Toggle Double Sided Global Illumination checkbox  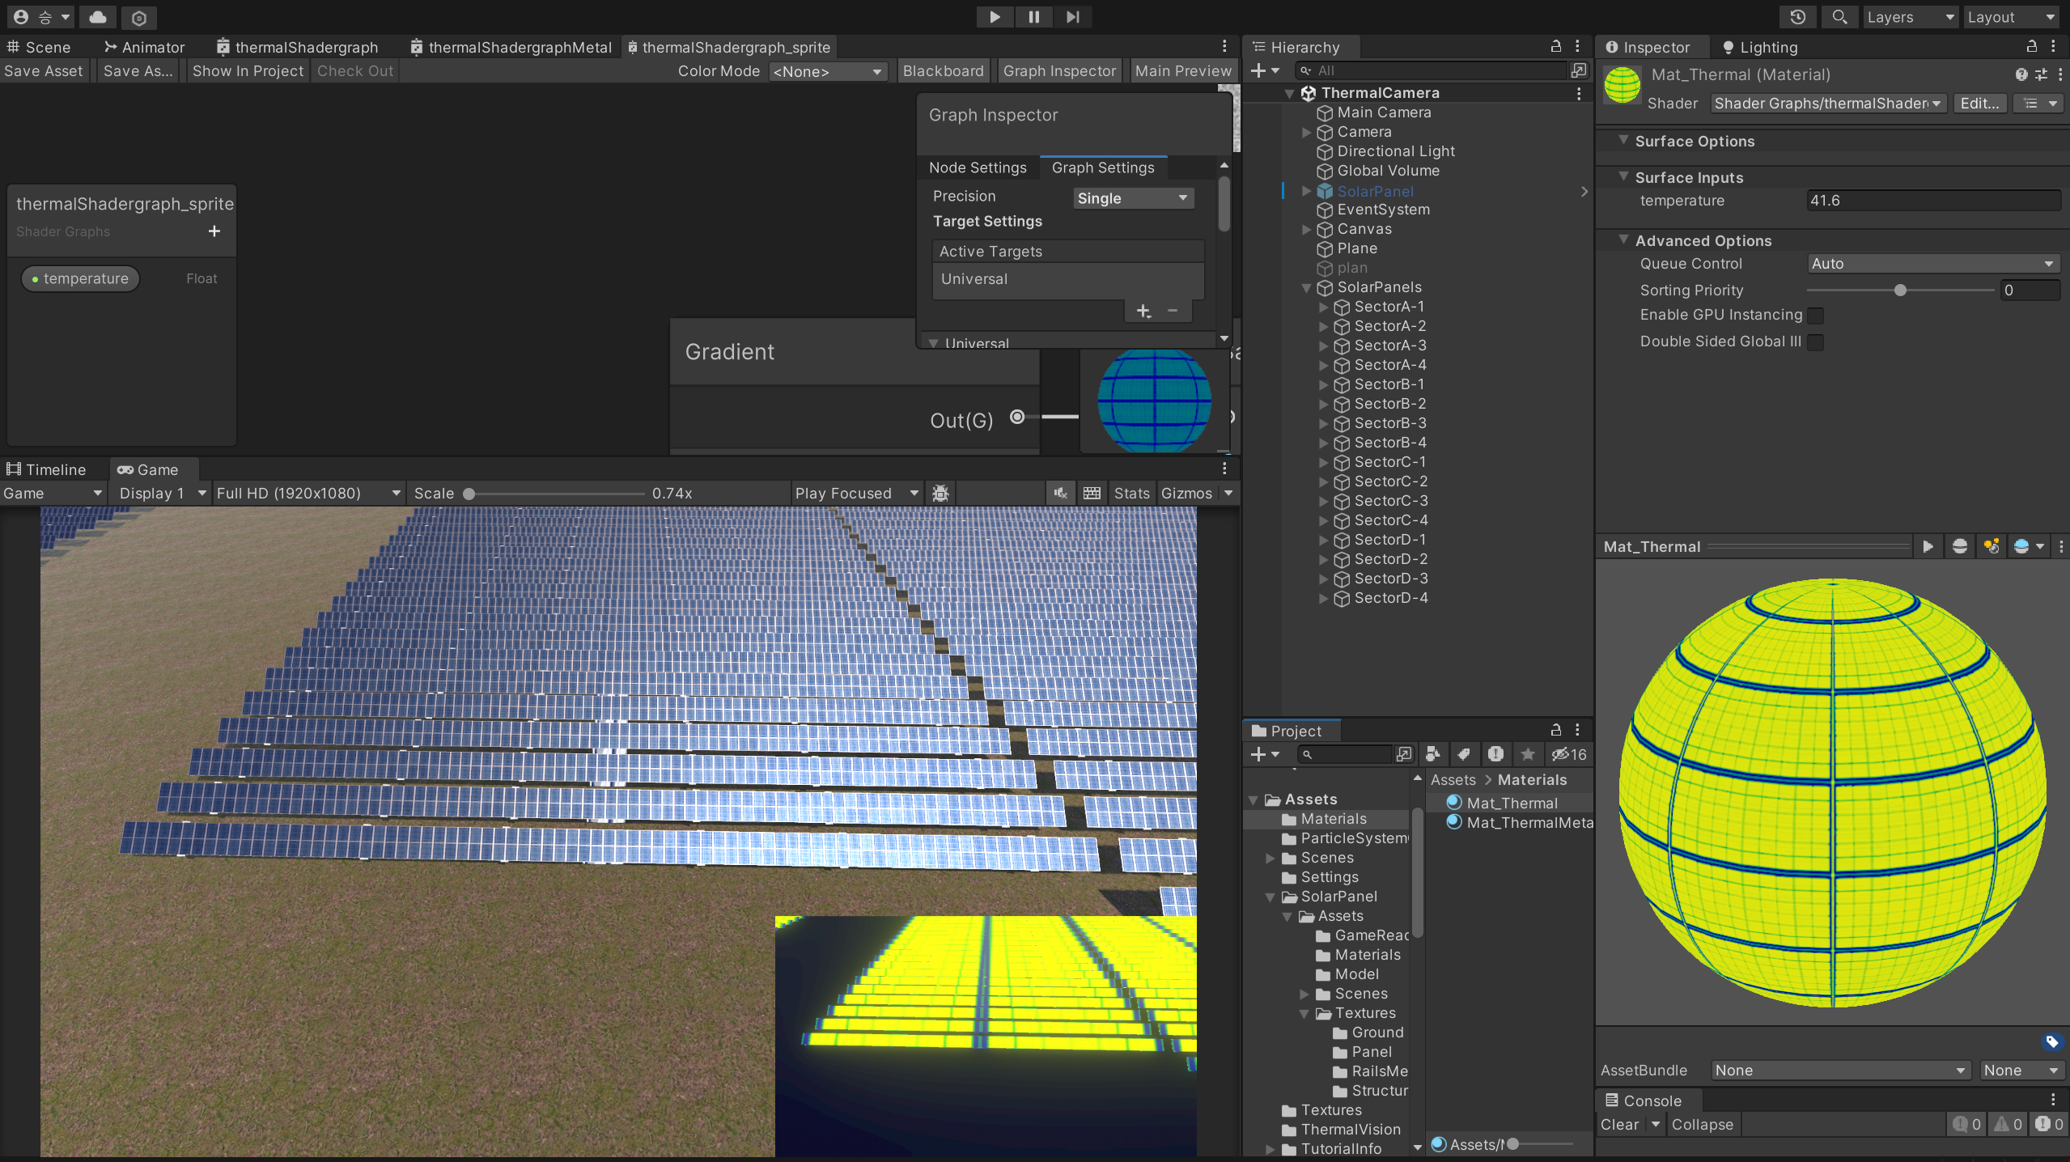(x=1816, y=342)
